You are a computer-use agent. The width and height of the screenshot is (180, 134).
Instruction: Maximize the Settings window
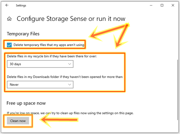[x=162, y=5]
